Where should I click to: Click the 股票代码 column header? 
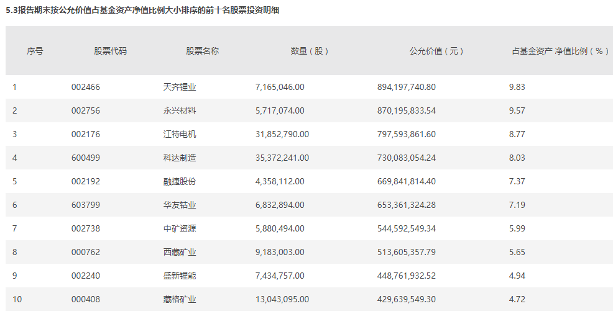pyautogui.click(x=110, y=51)
